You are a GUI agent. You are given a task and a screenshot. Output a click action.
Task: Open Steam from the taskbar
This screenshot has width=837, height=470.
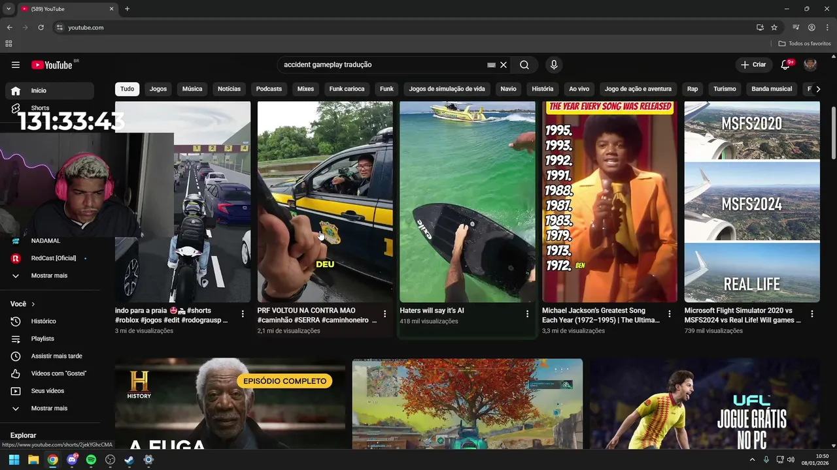(x=129, y=460)
